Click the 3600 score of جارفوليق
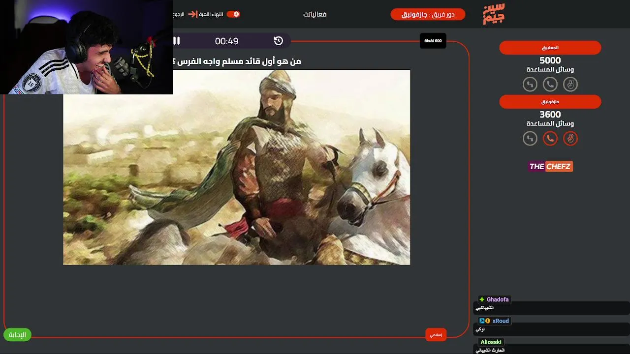The width and height of the screenshot is (630, 354). point(550,115)
